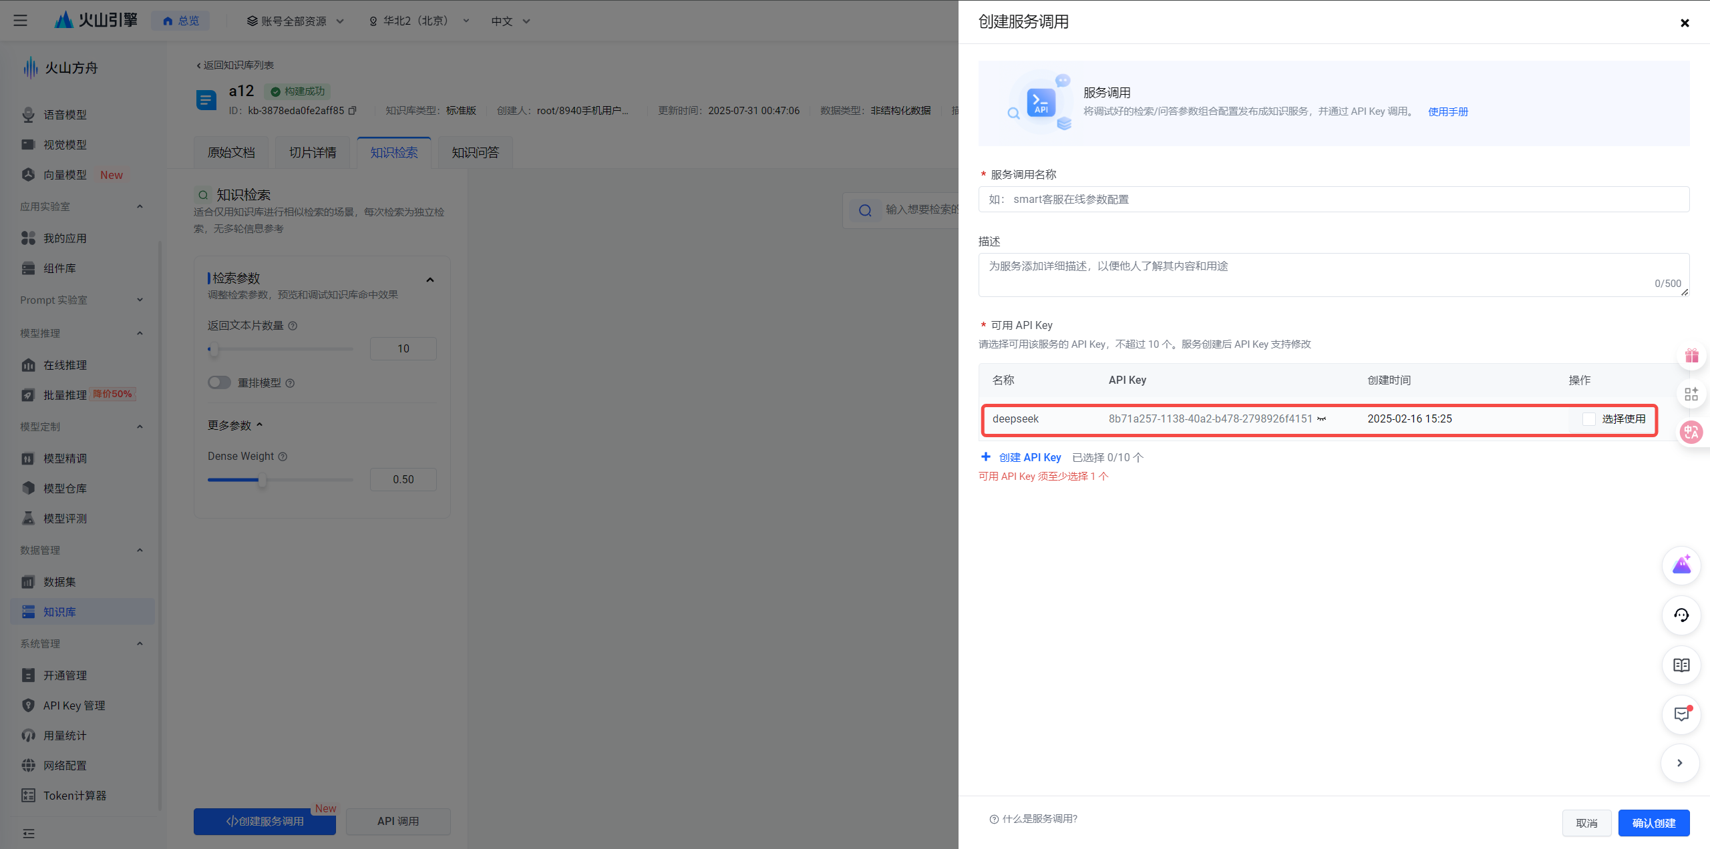
Task: Click the 在线推理 icon
Action: point(28,365)
